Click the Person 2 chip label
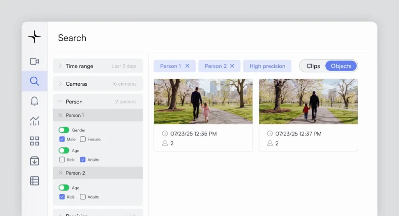Image resolution: width=399 pixels, height=216 pixels. point(215,66)
